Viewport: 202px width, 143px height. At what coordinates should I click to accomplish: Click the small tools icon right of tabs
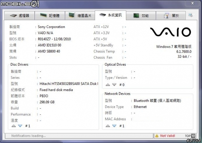(191, 15)
